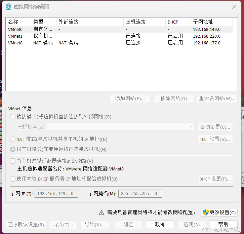Screen dimensions: 244x234
Task: Select VMnet1 row in network list
Action: coord(120,36)
